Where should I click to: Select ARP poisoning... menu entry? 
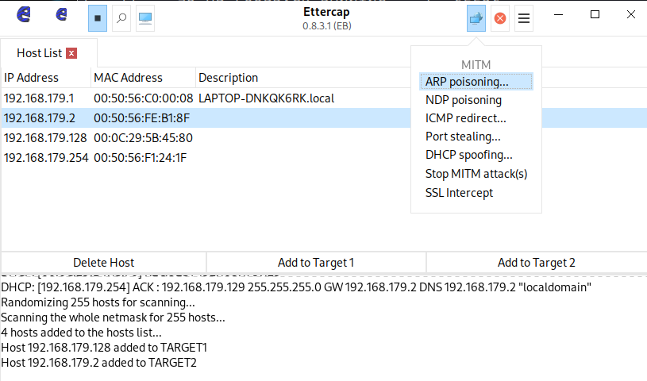click(467, 81)
